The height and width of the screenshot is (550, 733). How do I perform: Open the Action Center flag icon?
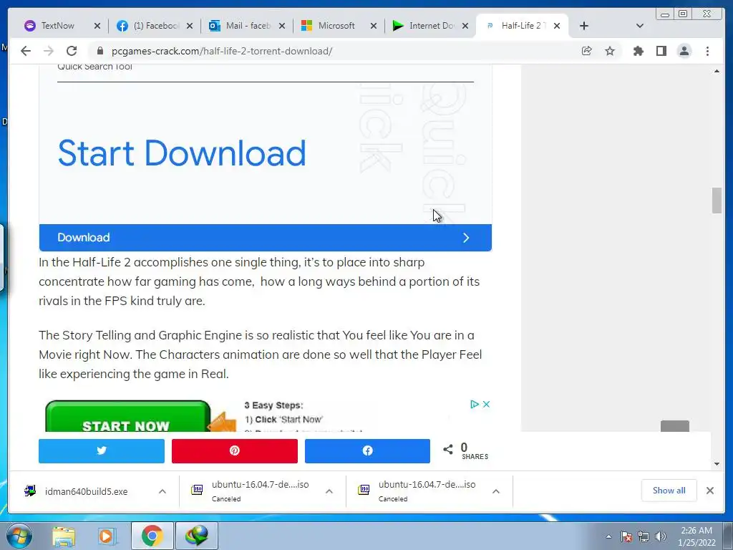(626, 536)
